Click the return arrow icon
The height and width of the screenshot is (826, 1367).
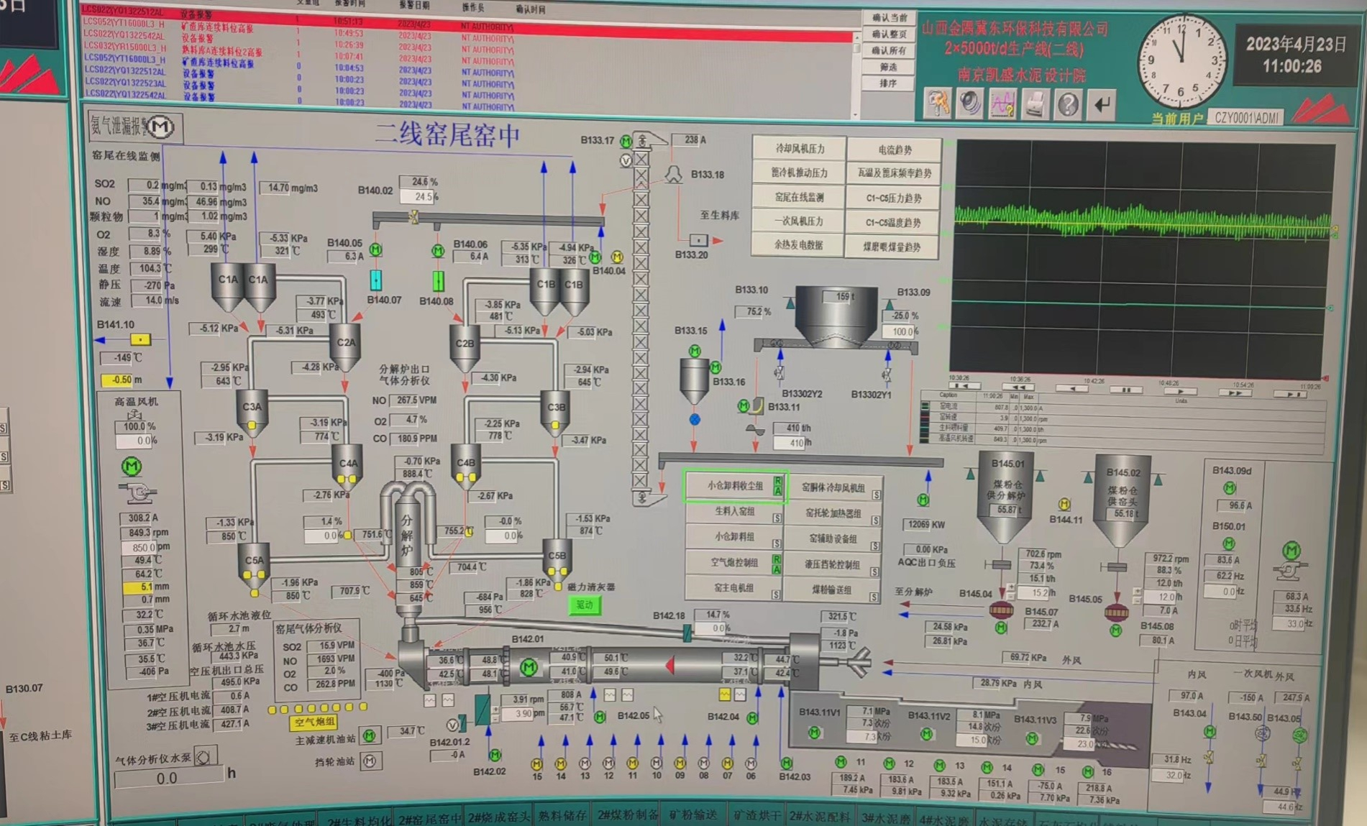pos(1101,106)
